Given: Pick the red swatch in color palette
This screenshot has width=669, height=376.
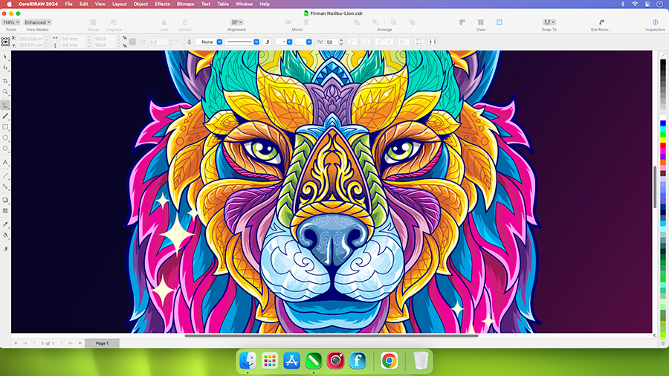Looking at the screenshot, I should coord(663,146).
